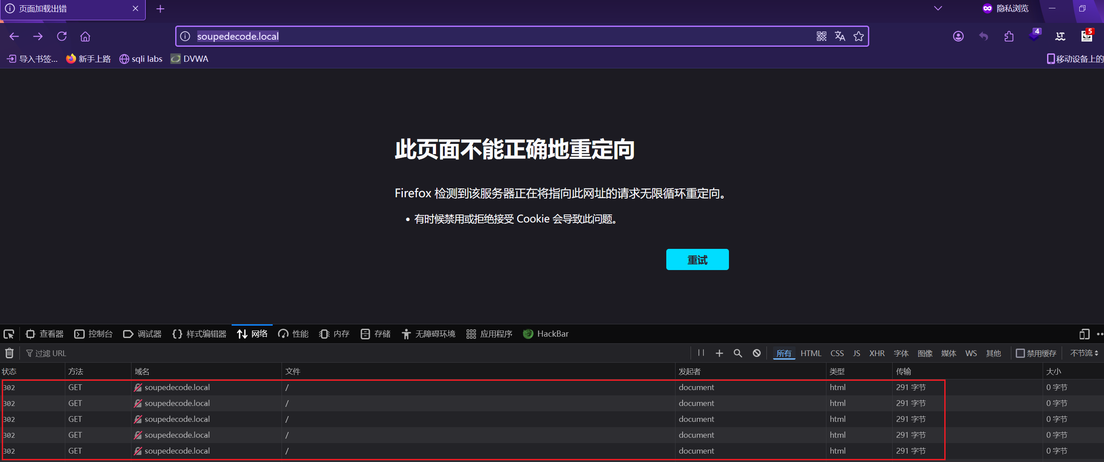Enable the 禁用缓存 checkbox

[x=1020, y=353]
